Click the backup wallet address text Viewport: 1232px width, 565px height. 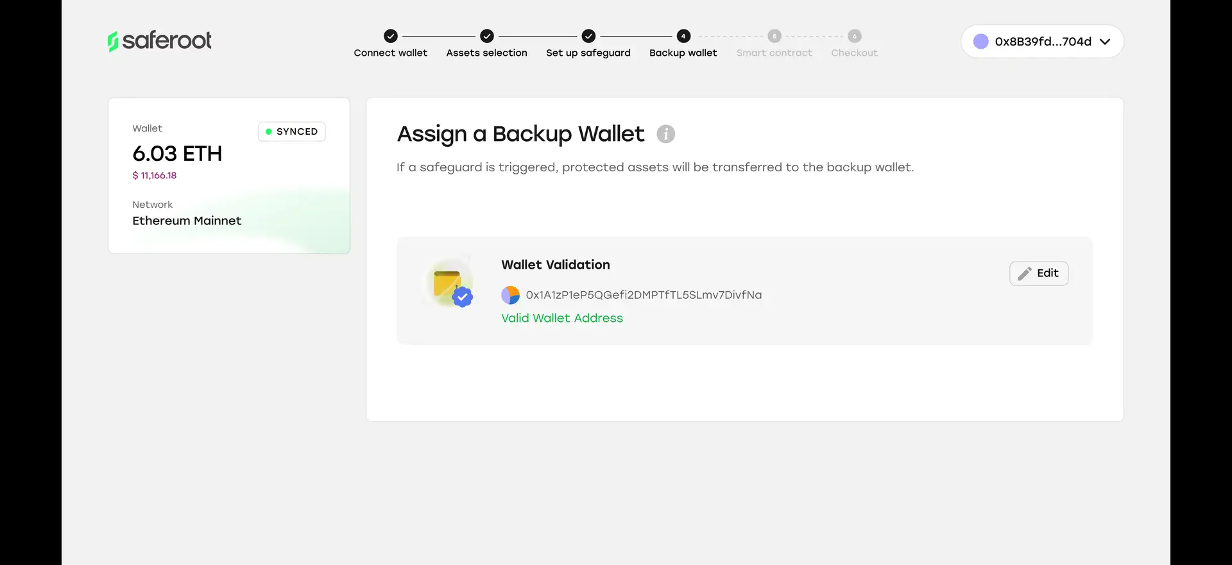click(644, 295)
